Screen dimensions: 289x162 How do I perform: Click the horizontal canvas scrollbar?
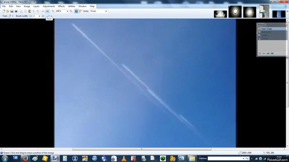(142, 149)
